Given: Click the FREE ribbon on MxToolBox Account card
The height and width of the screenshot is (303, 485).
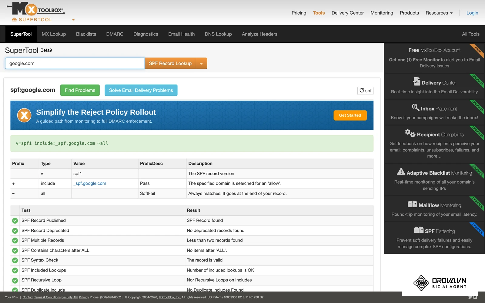Looking at the screenshot, I should click(477, 50).
